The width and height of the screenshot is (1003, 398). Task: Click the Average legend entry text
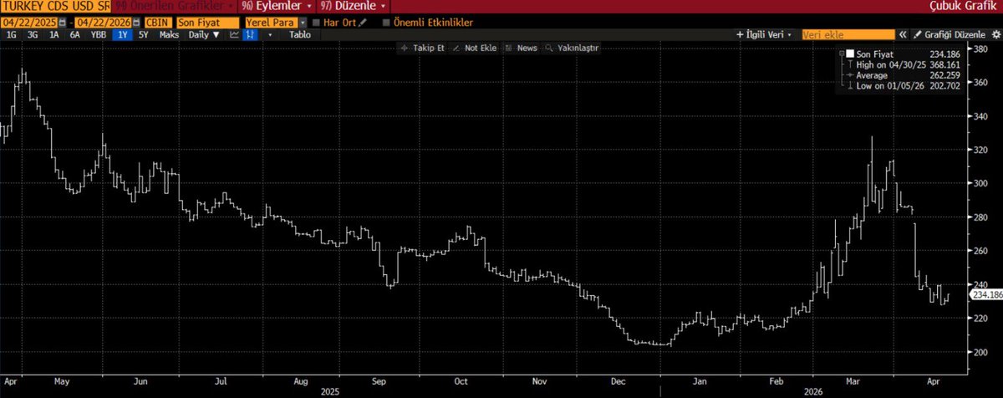click(873, 75)
